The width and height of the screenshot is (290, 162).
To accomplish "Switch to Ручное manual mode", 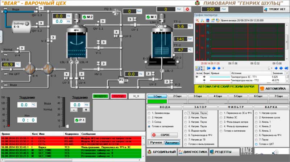I will [x=156, y=143].
